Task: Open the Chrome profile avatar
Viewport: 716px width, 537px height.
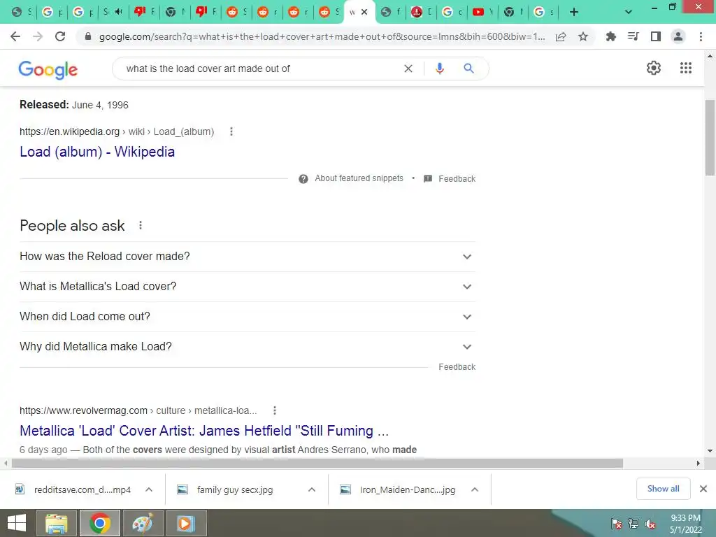Action: point(678,36)
